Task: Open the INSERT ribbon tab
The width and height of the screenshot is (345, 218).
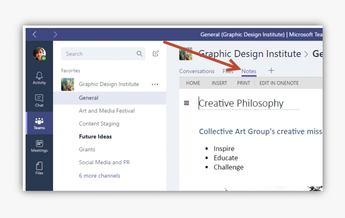Action: pos(219,83)
